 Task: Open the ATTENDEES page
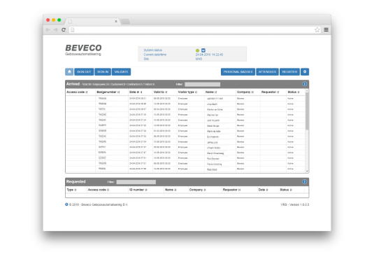click(x=267, y=71)
